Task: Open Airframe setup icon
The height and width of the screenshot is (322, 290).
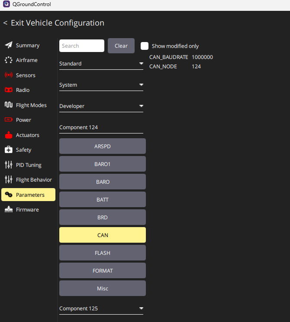Action: point(9,60)
